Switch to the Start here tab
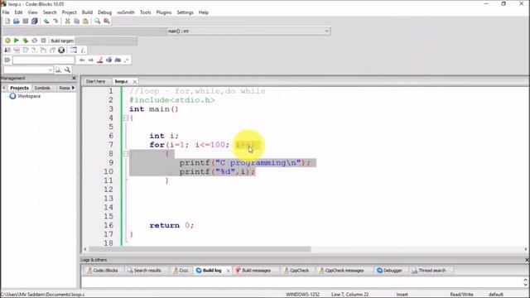Viewport: 530px width, 298px height. tap(96, 81)
